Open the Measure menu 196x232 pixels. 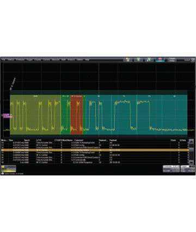click(56, 60)
